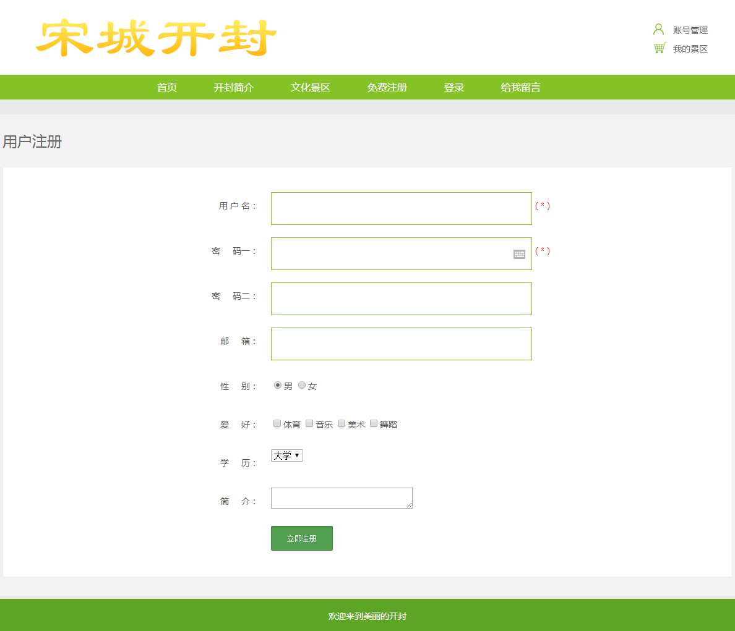Focus the 用户名 input field
Screen dimensions: 735x631
pos(401,208)
